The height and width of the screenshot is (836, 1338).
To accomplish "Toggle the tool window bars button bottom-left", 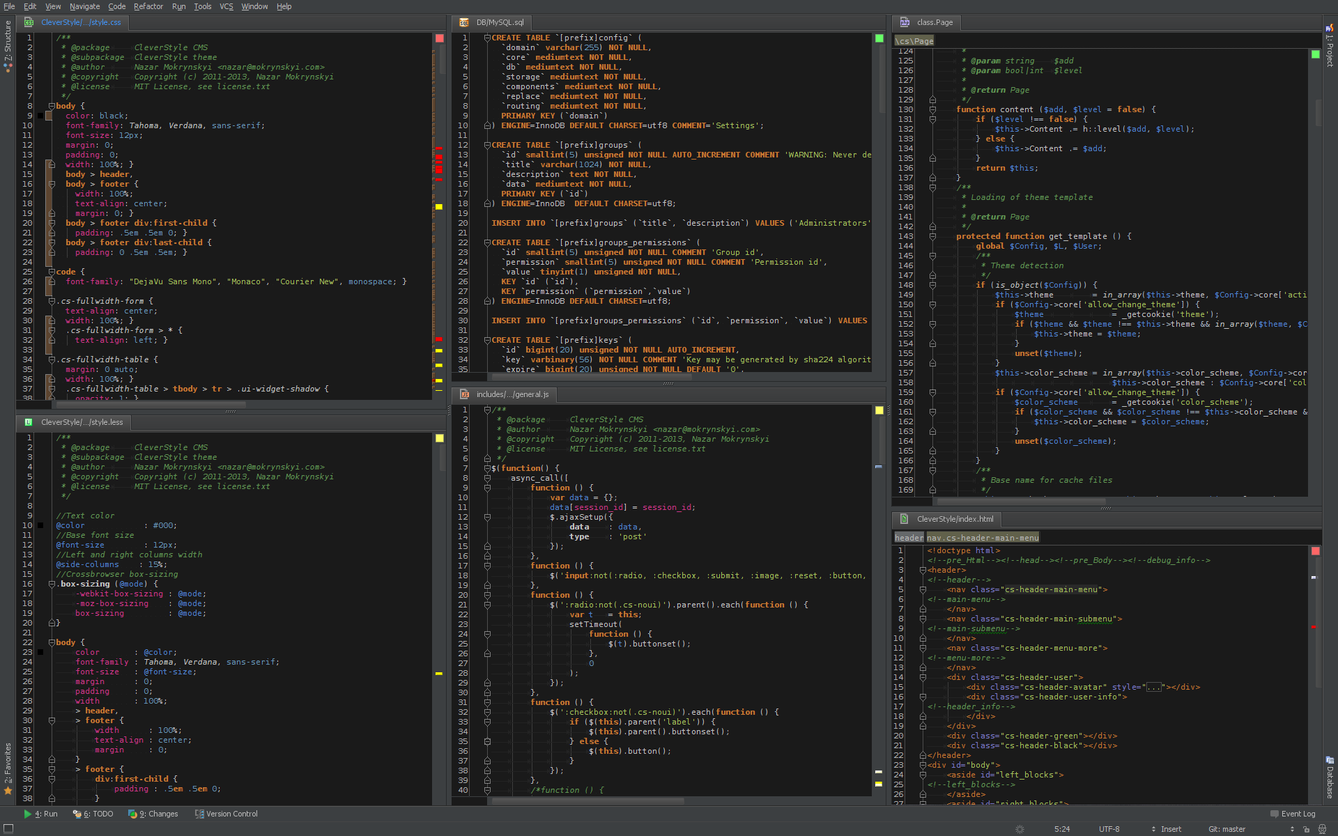I will click(8, 828).
